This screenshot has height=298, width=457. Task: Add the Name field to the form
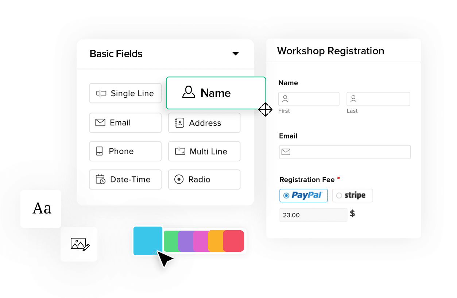216,93
